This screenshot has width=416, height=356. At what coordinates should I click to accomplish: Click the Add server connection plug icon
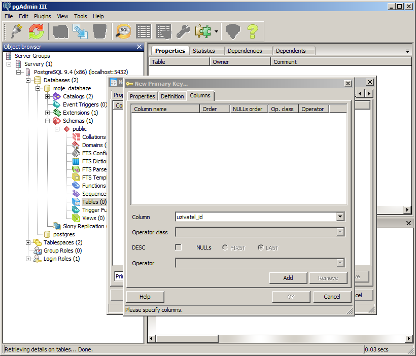coord(16,31)
